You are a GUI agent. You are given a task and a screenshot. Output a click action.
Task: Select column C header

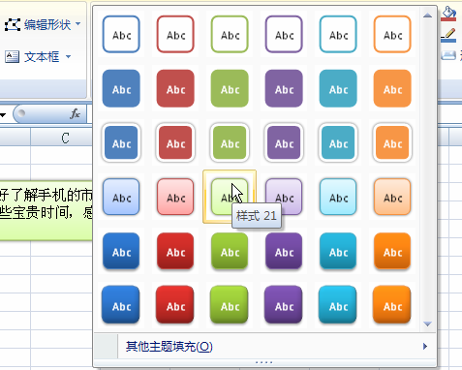click(x=62, y=138)
